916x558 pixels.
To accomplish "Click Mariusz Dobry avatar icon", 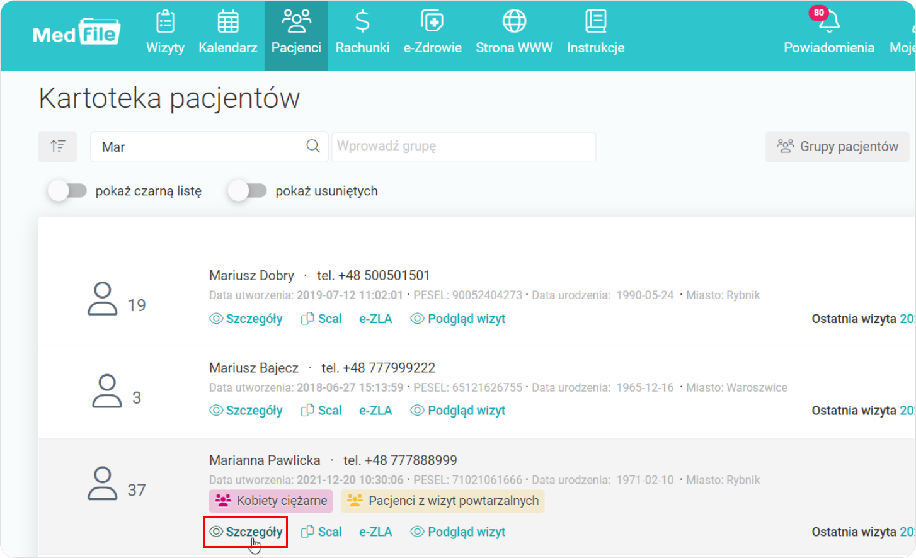I will [x=102, y=299].
